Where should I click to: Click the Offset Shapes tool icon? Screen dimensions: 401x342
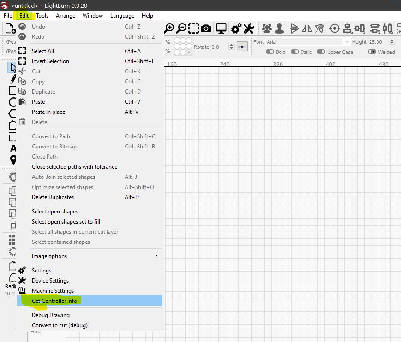(12, 177)
